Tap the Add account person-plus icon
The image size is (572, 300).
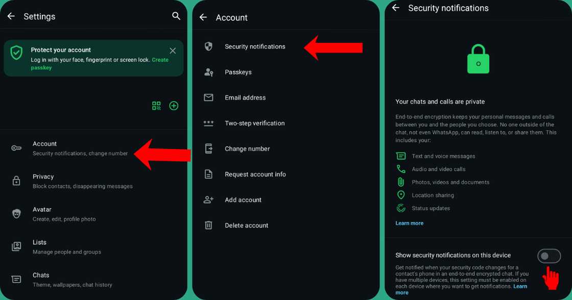[x=208, y=199]
